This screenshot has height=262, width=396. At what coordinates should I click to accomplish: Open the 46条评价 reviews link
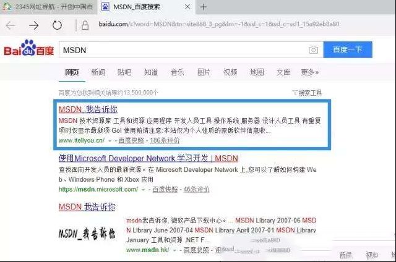196,189
